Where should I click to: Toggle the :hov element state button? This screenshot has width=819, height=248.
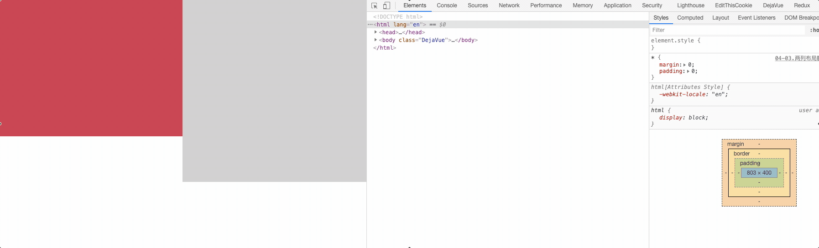[814, 30]
